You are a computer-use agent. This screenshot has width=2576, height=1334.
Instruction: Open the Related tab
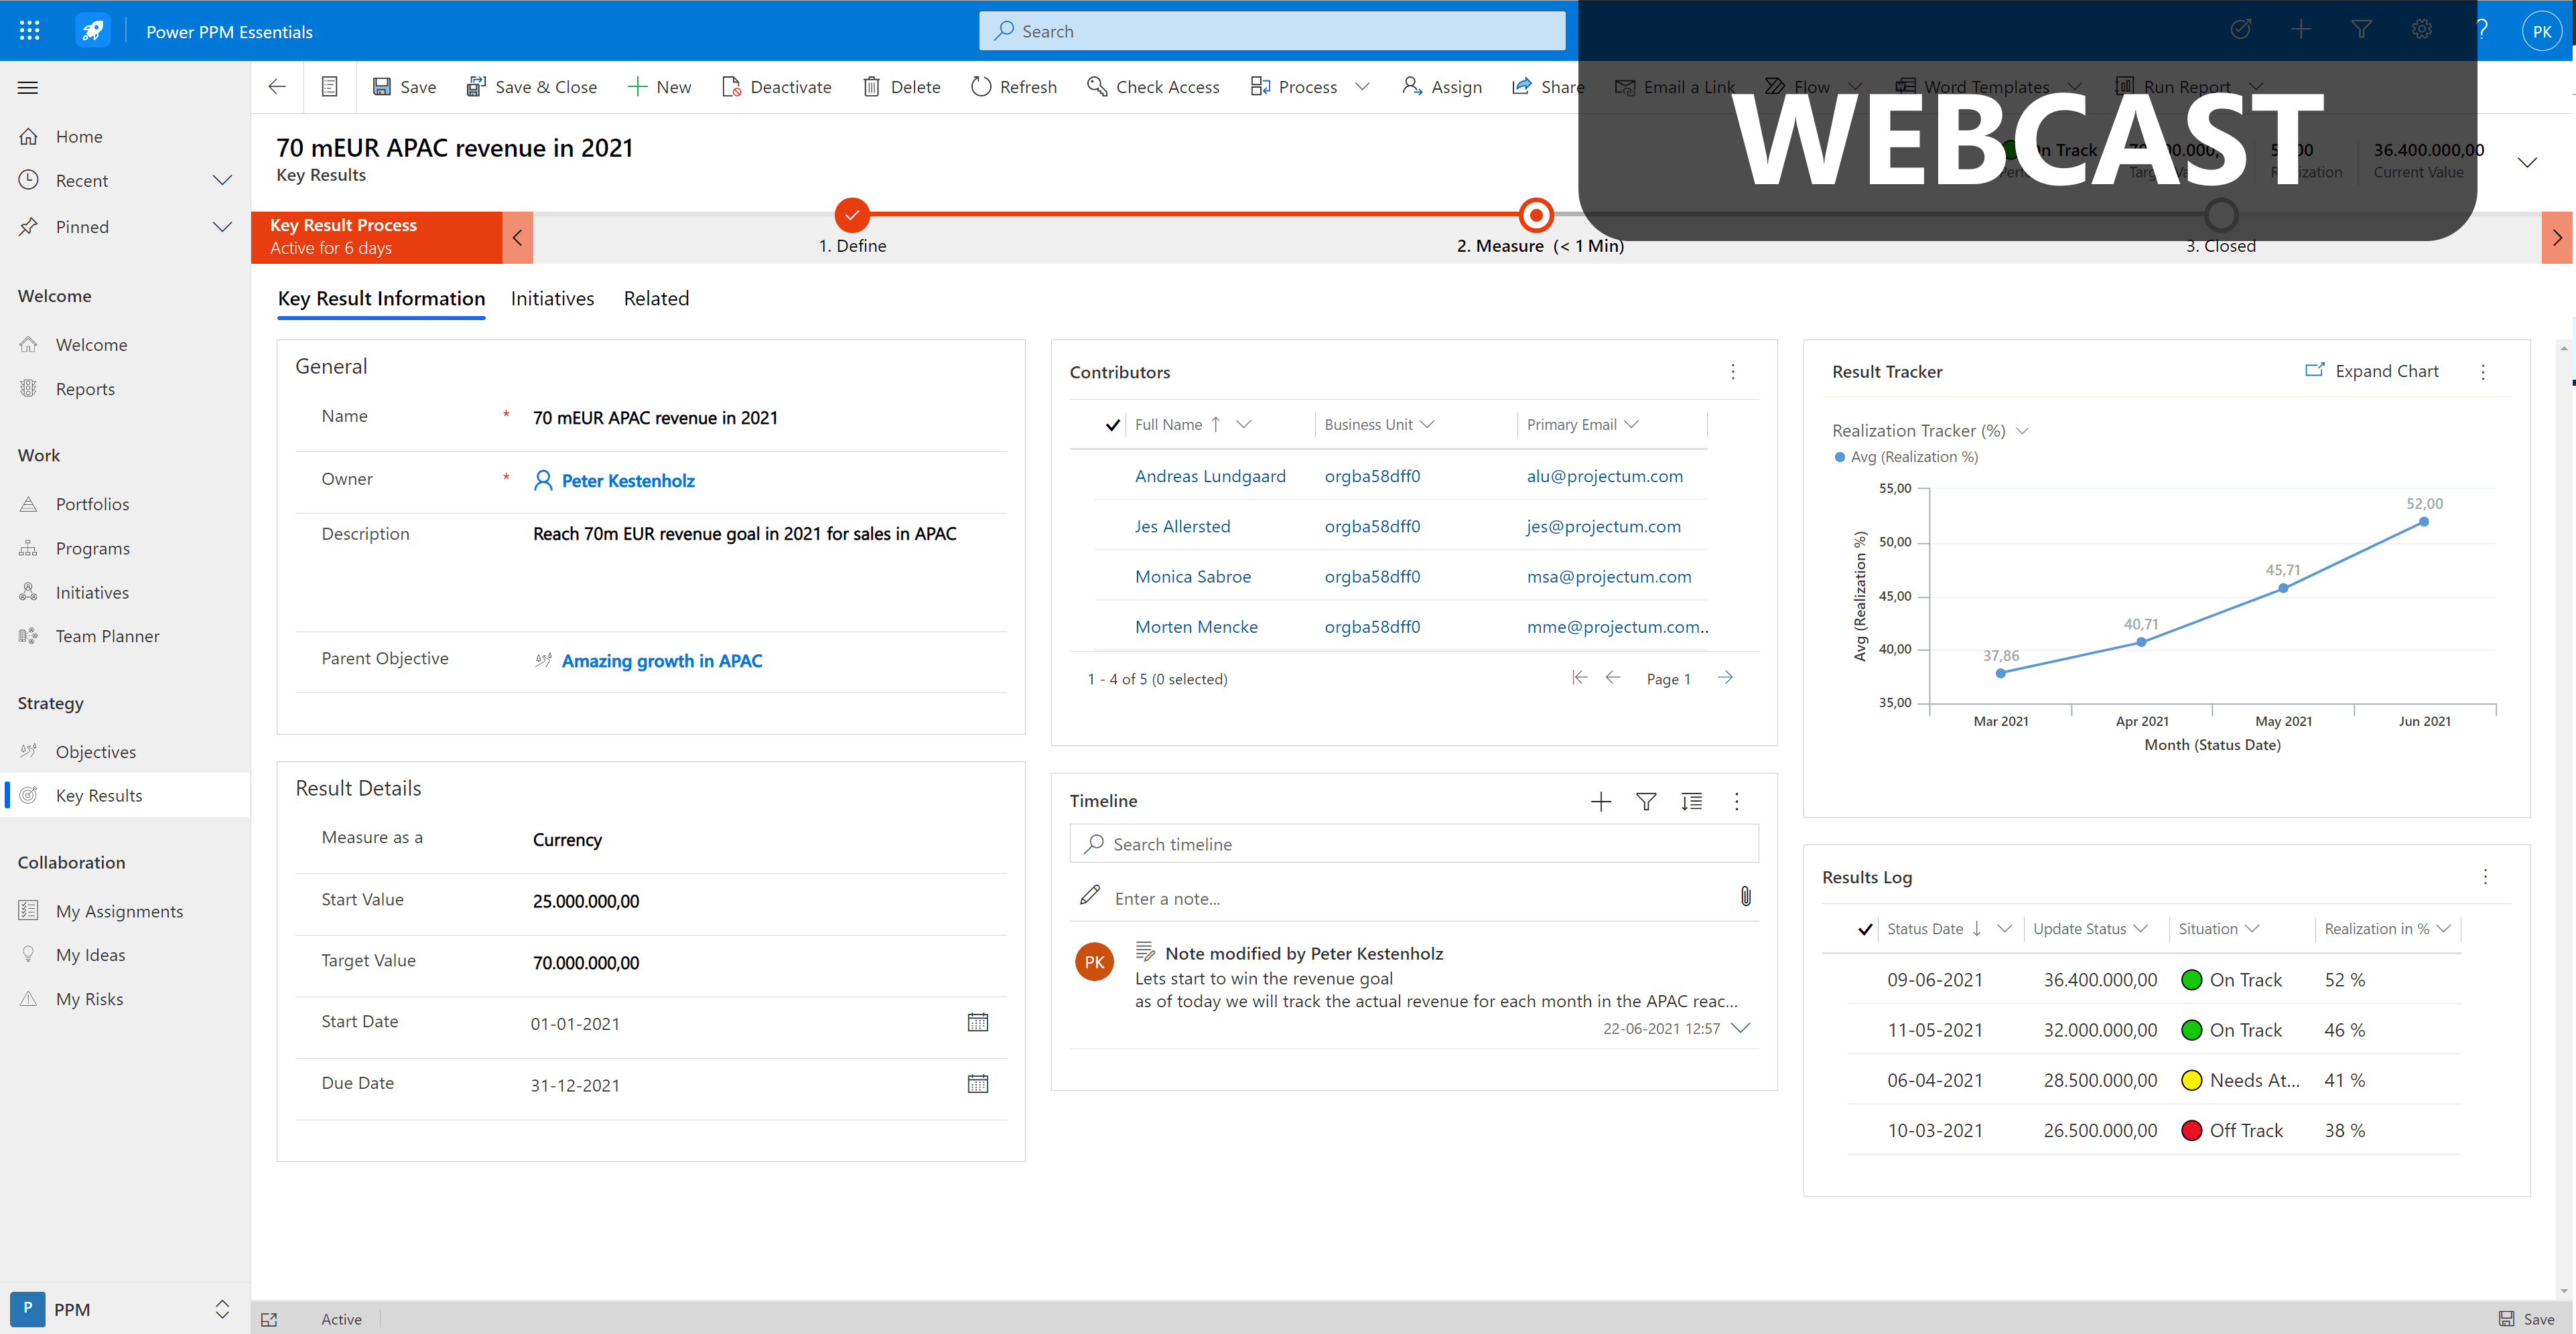656,298
